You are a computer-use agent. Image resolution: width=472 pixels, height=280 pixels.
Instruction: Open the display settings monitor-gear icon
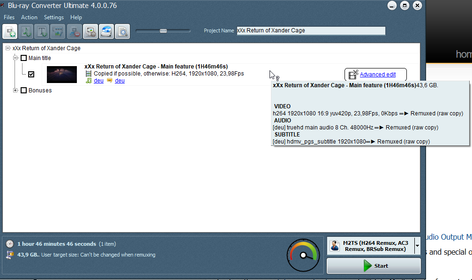pyautogui.click(x=90, y=31)
